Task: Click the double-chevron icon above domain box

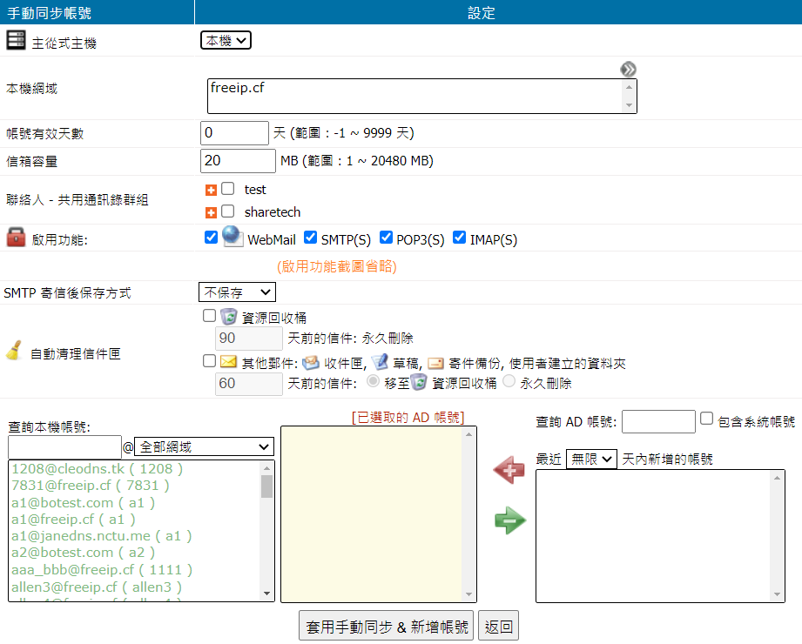Action: (628, 70)
